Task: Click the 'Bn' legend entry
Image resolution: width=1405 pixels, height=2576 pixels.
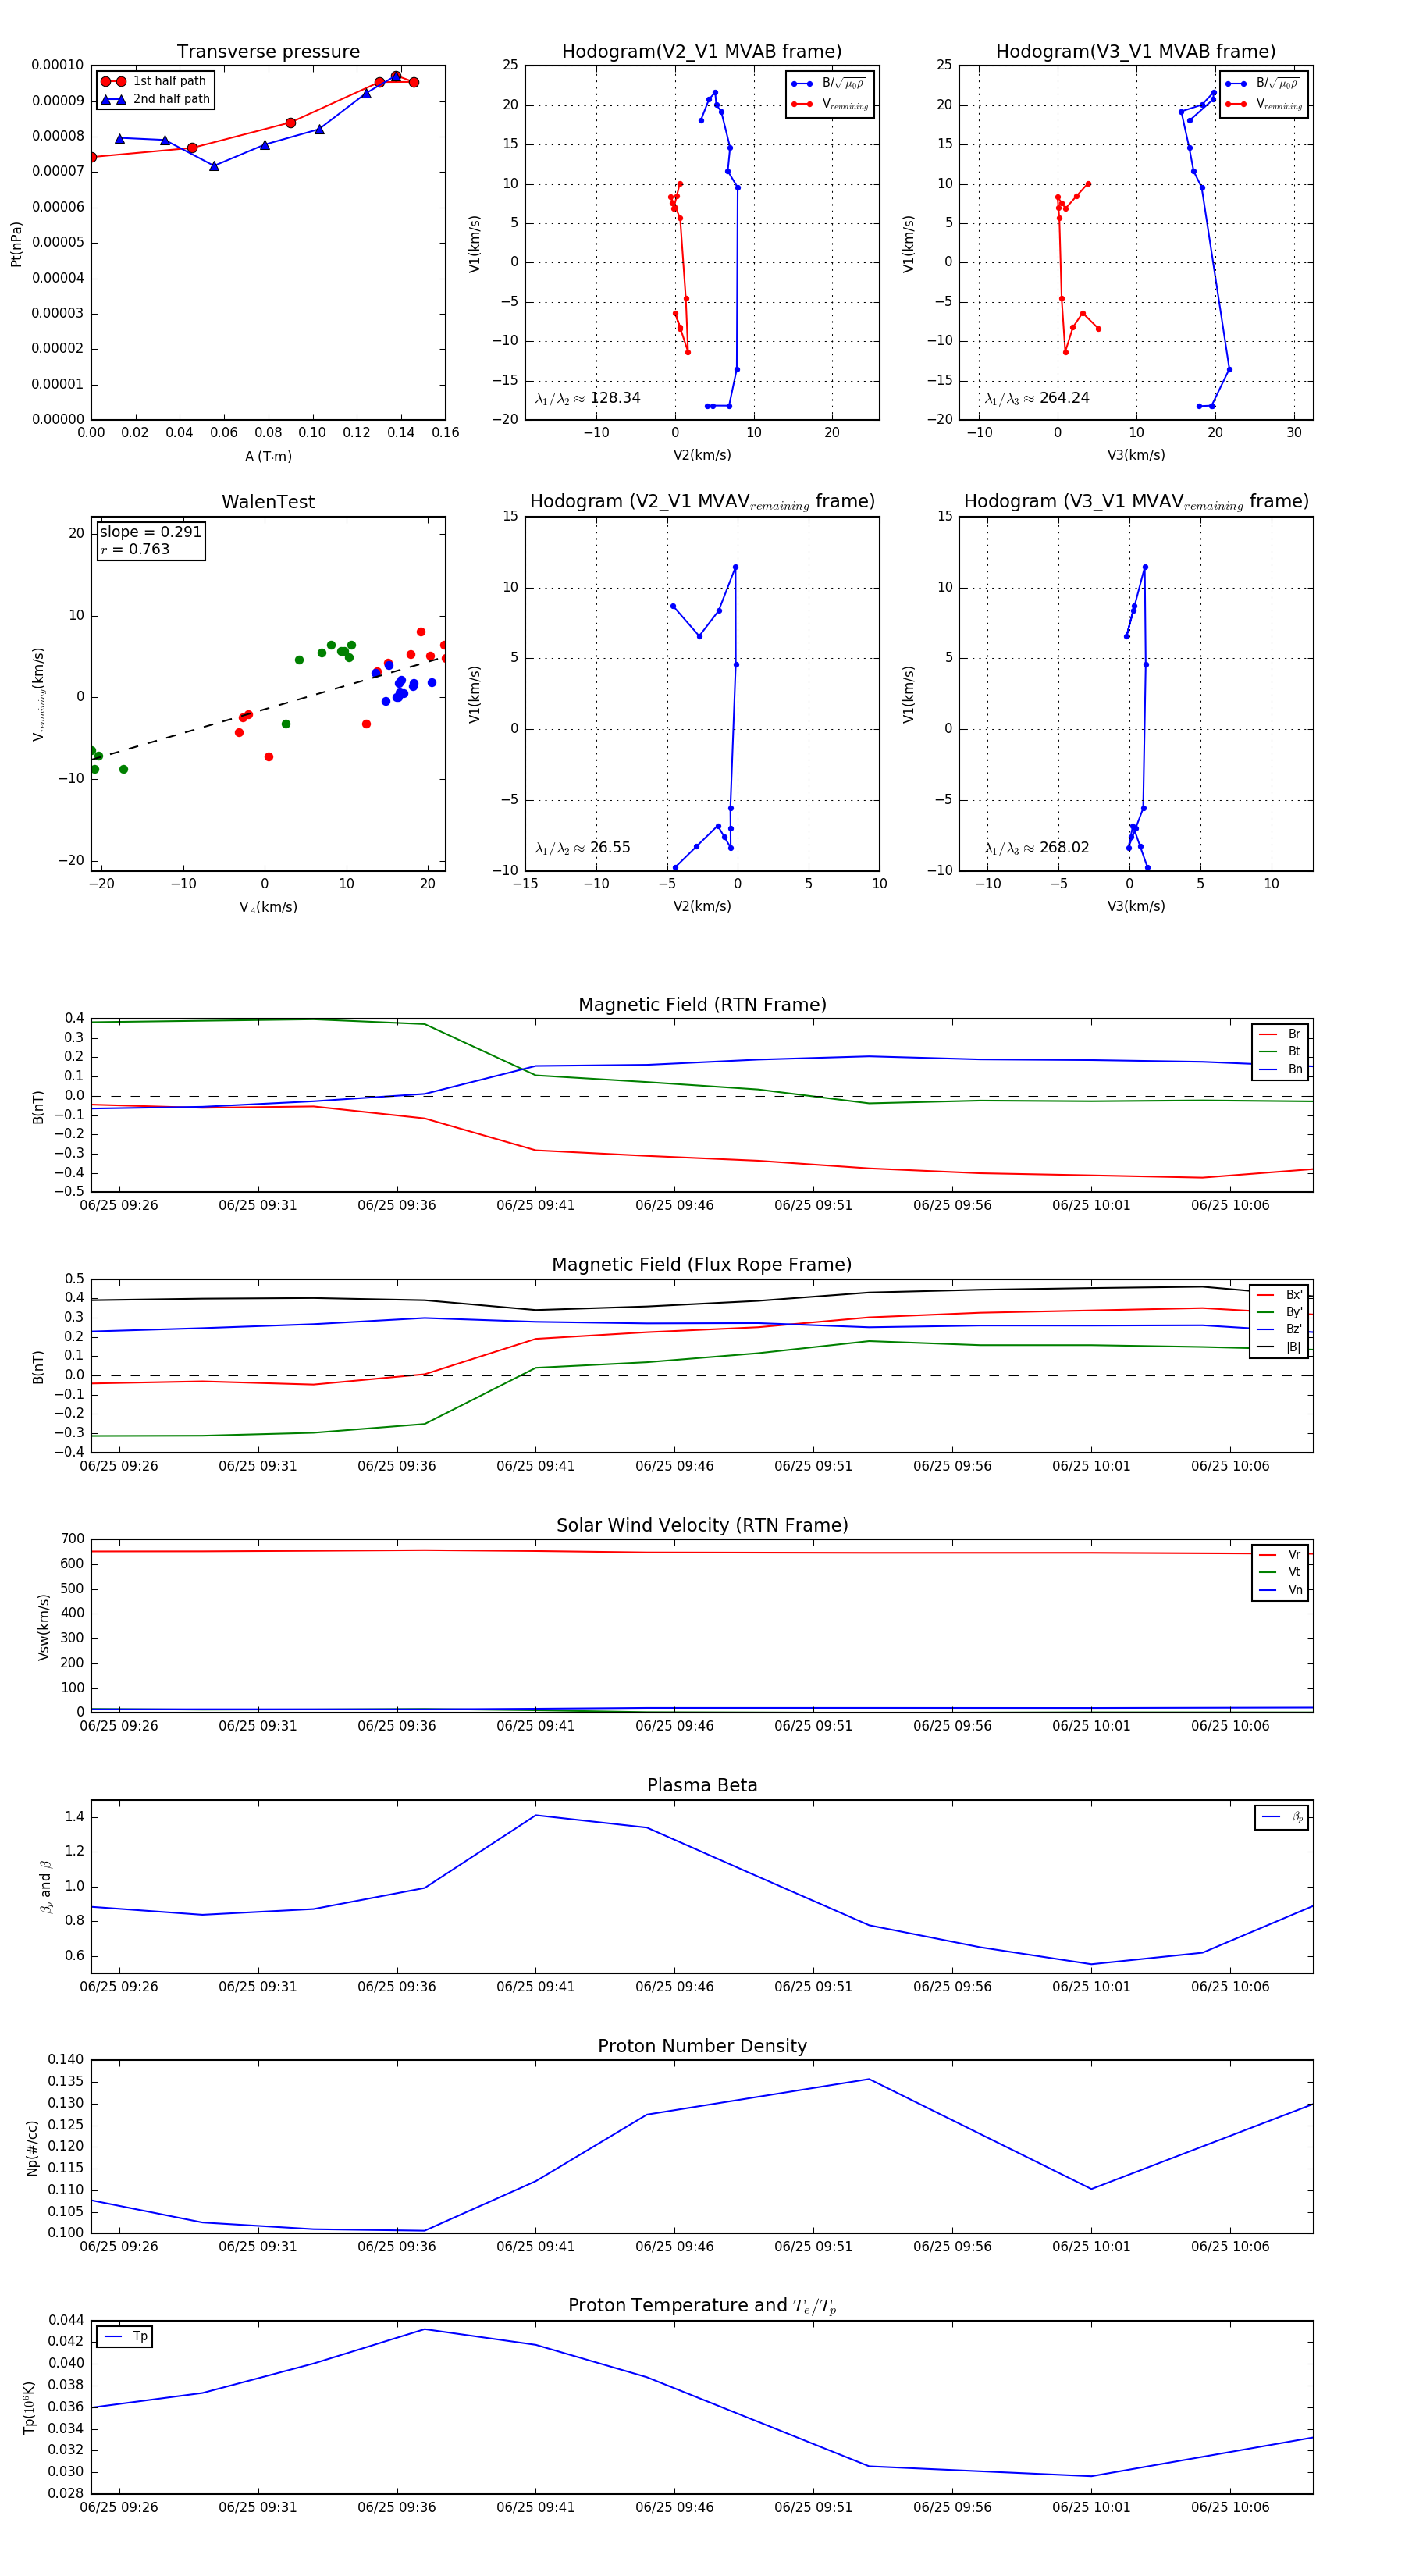Action: pos(1280,1069)
